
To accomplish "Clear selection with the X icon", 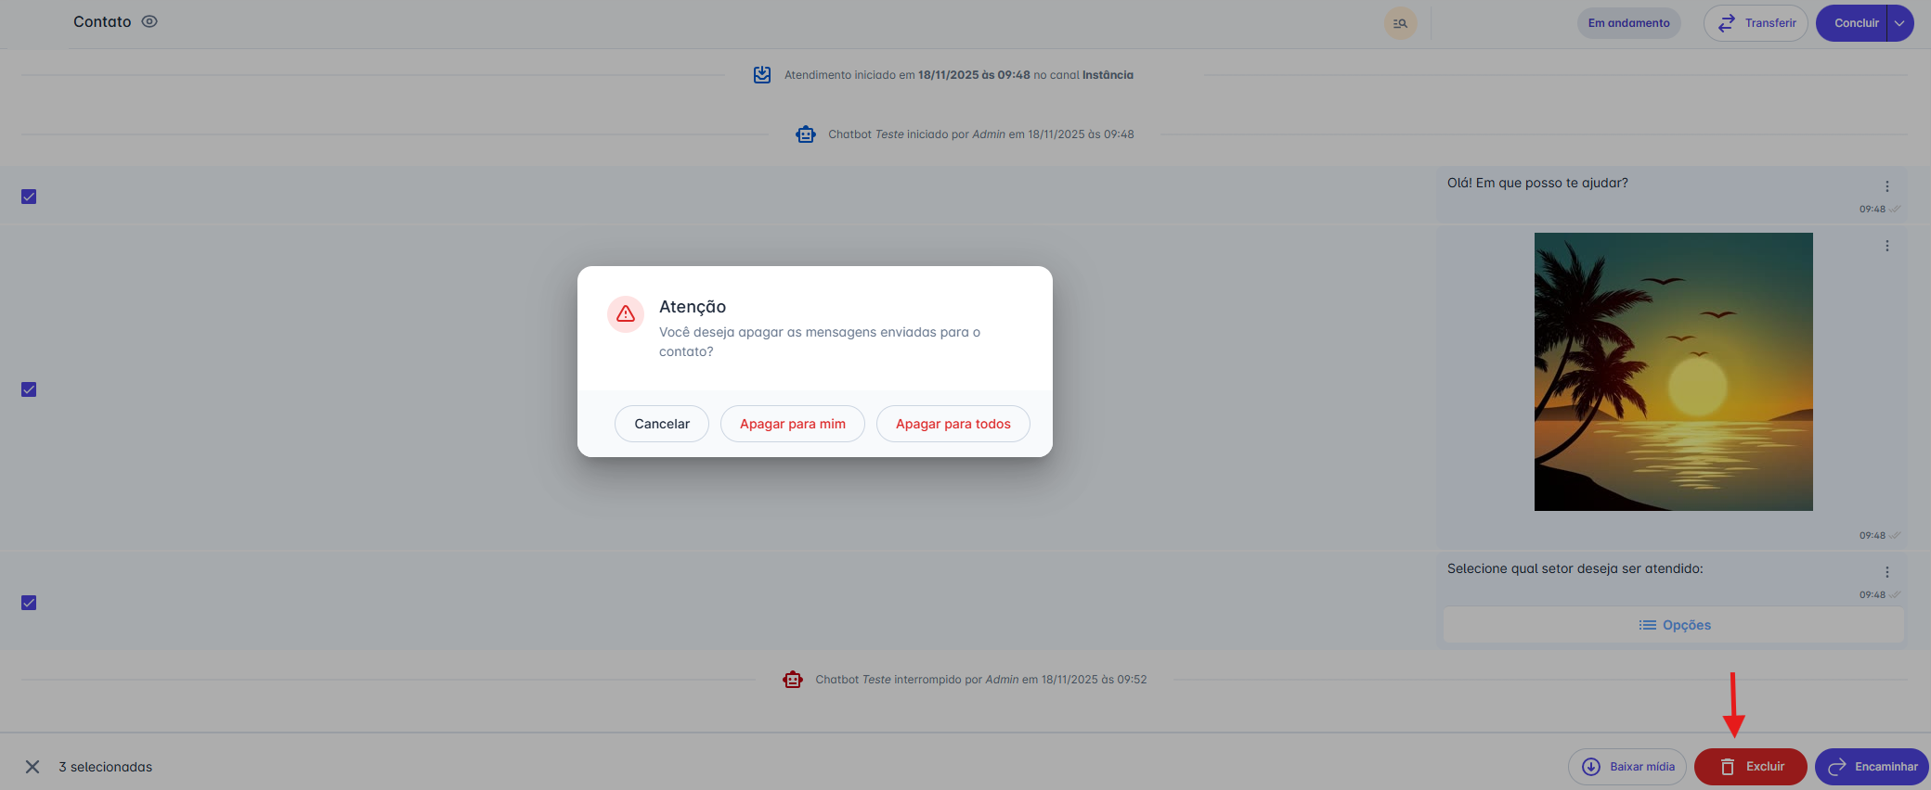I will tap(32, 767).
